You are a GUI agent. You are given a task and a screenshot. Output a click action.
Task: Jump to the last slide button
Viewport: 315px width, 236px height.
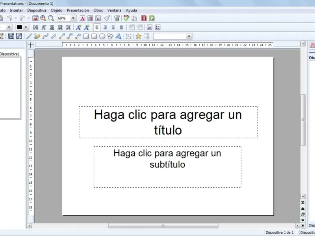(303, 226)
